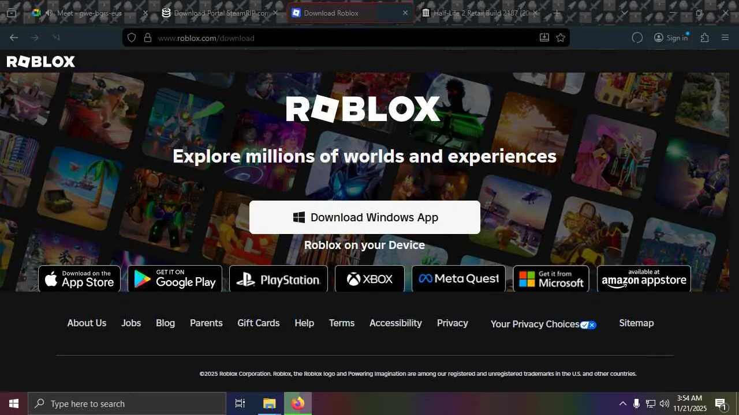Screen dimensions: 739x415
Task: Sign in with the Firefox account button
Action: 671,38
